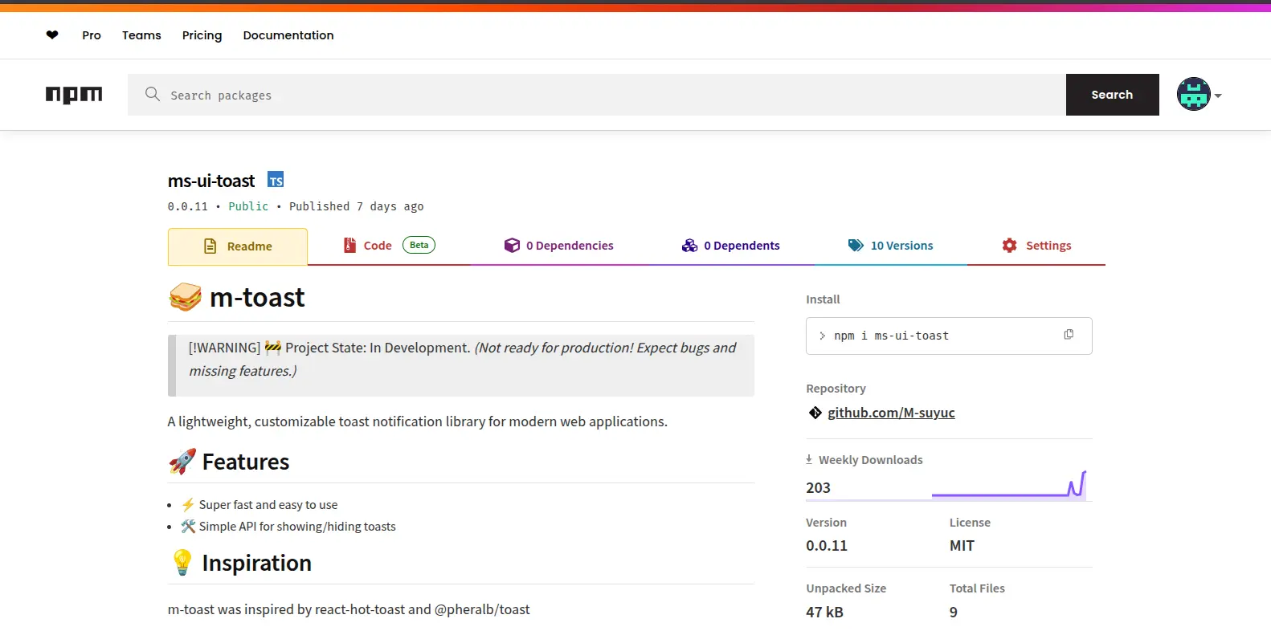Click the git repository diamond icon
Image resolution: width=1271 pixels, height=631 pixels.
click(815, 413)
